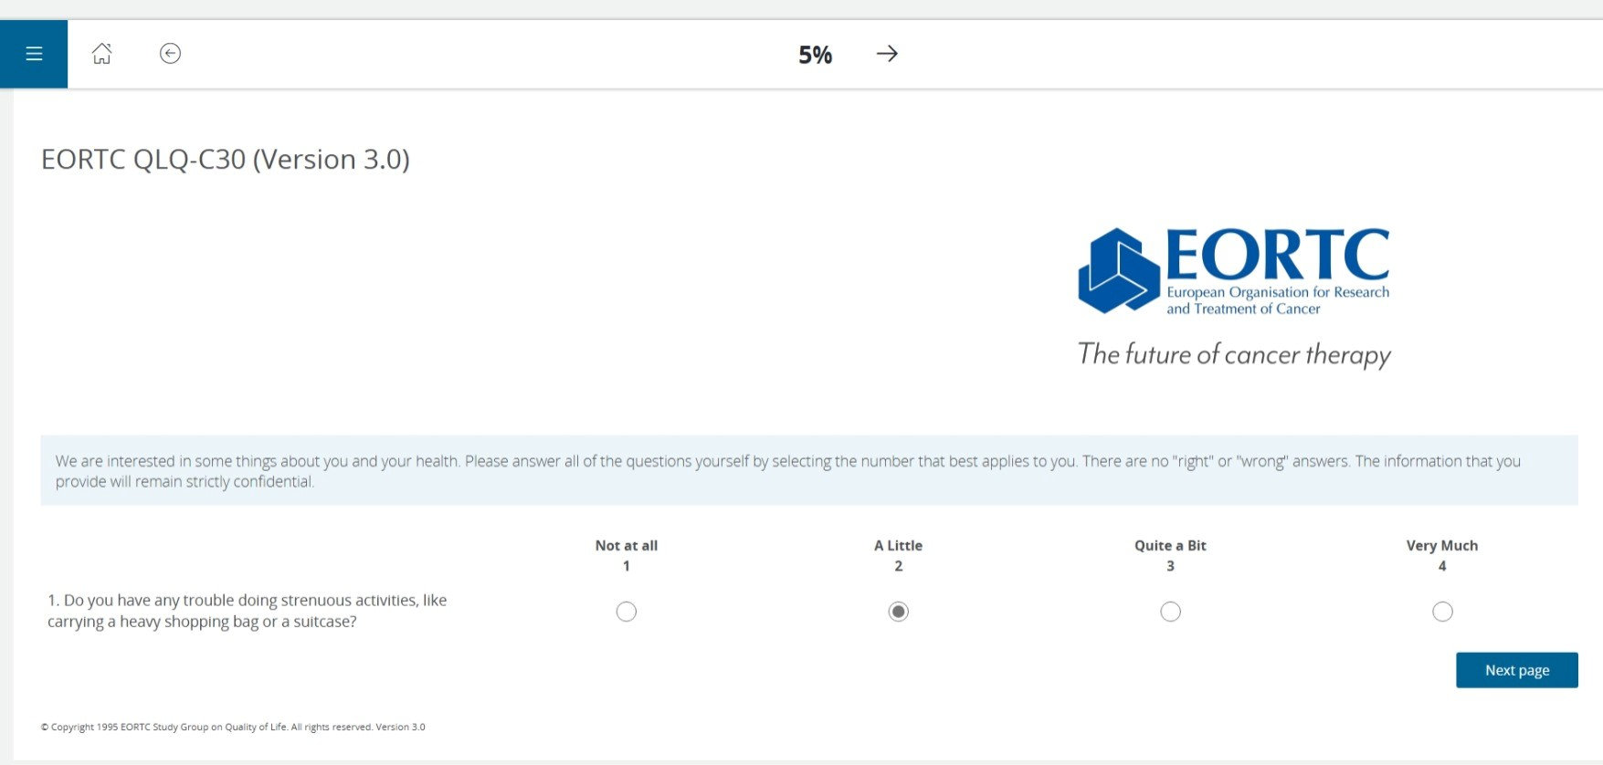Select the 'A Little' radio option
Image resolution: width=1603 pixels, height=765 pixels.
(x=899, y=612)
